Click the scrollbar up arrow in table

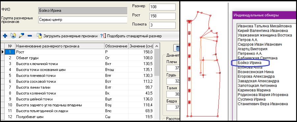[x=157, y=46]
